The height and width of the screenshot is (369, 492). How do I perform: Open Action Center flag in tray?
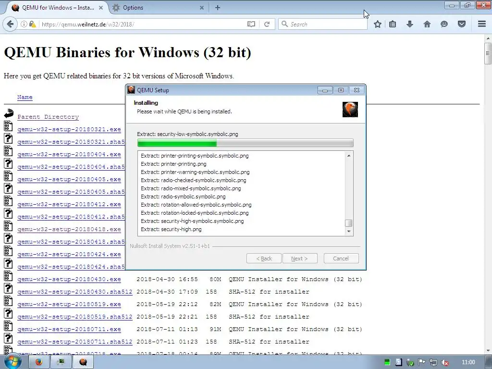tap(421, 362)
